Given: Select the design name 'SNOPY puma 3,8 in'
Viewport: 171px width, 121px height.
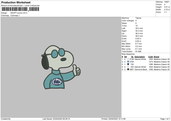Looking at the screenshot, I should 19,13.
